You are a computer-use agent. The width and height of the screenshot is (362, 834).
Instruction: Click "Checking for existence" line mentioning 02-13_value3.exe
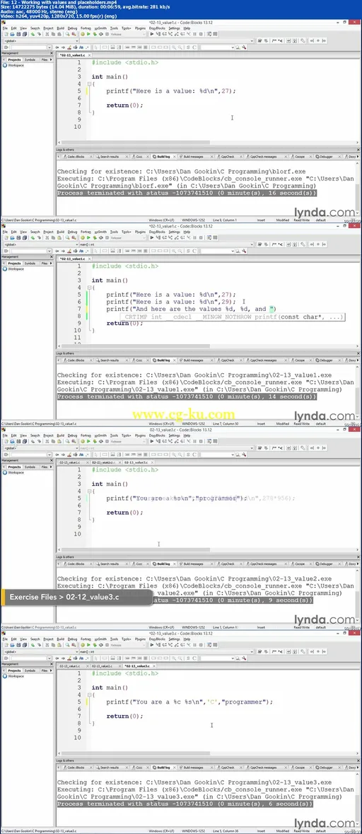(194, 782)
